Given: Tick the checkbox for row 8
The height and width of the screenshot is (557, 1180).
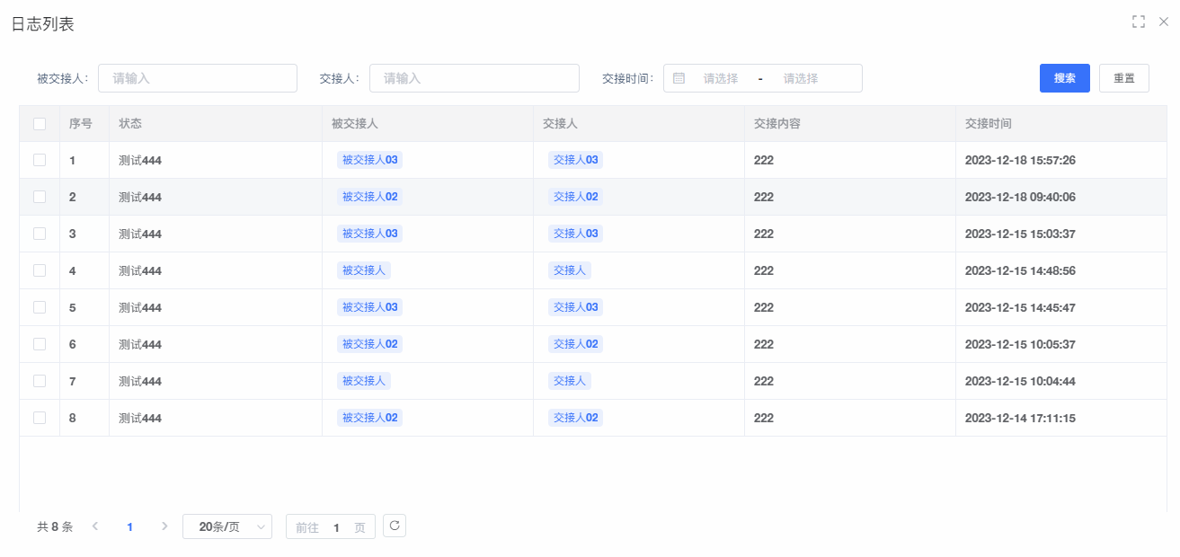Looking at the screenshot, I should [40, 418].
